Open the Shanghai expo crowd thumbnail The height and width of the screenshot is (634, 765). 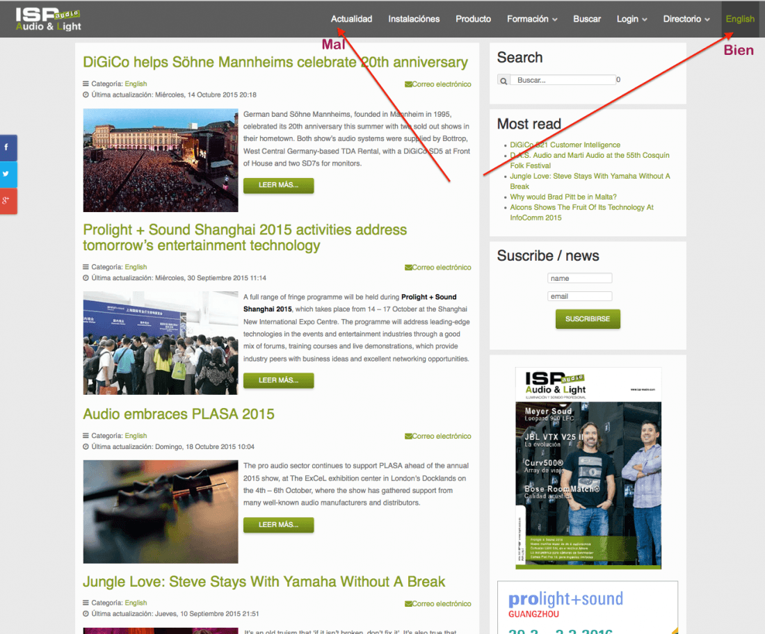click(x=161, y=343)
